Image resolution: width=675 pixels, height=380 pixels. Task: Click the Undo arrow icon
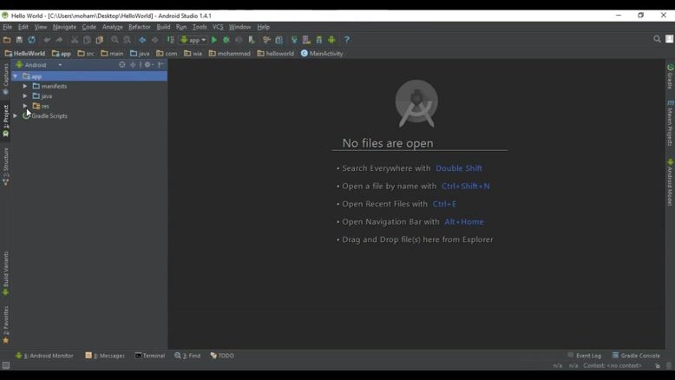[x=47, y=40]
